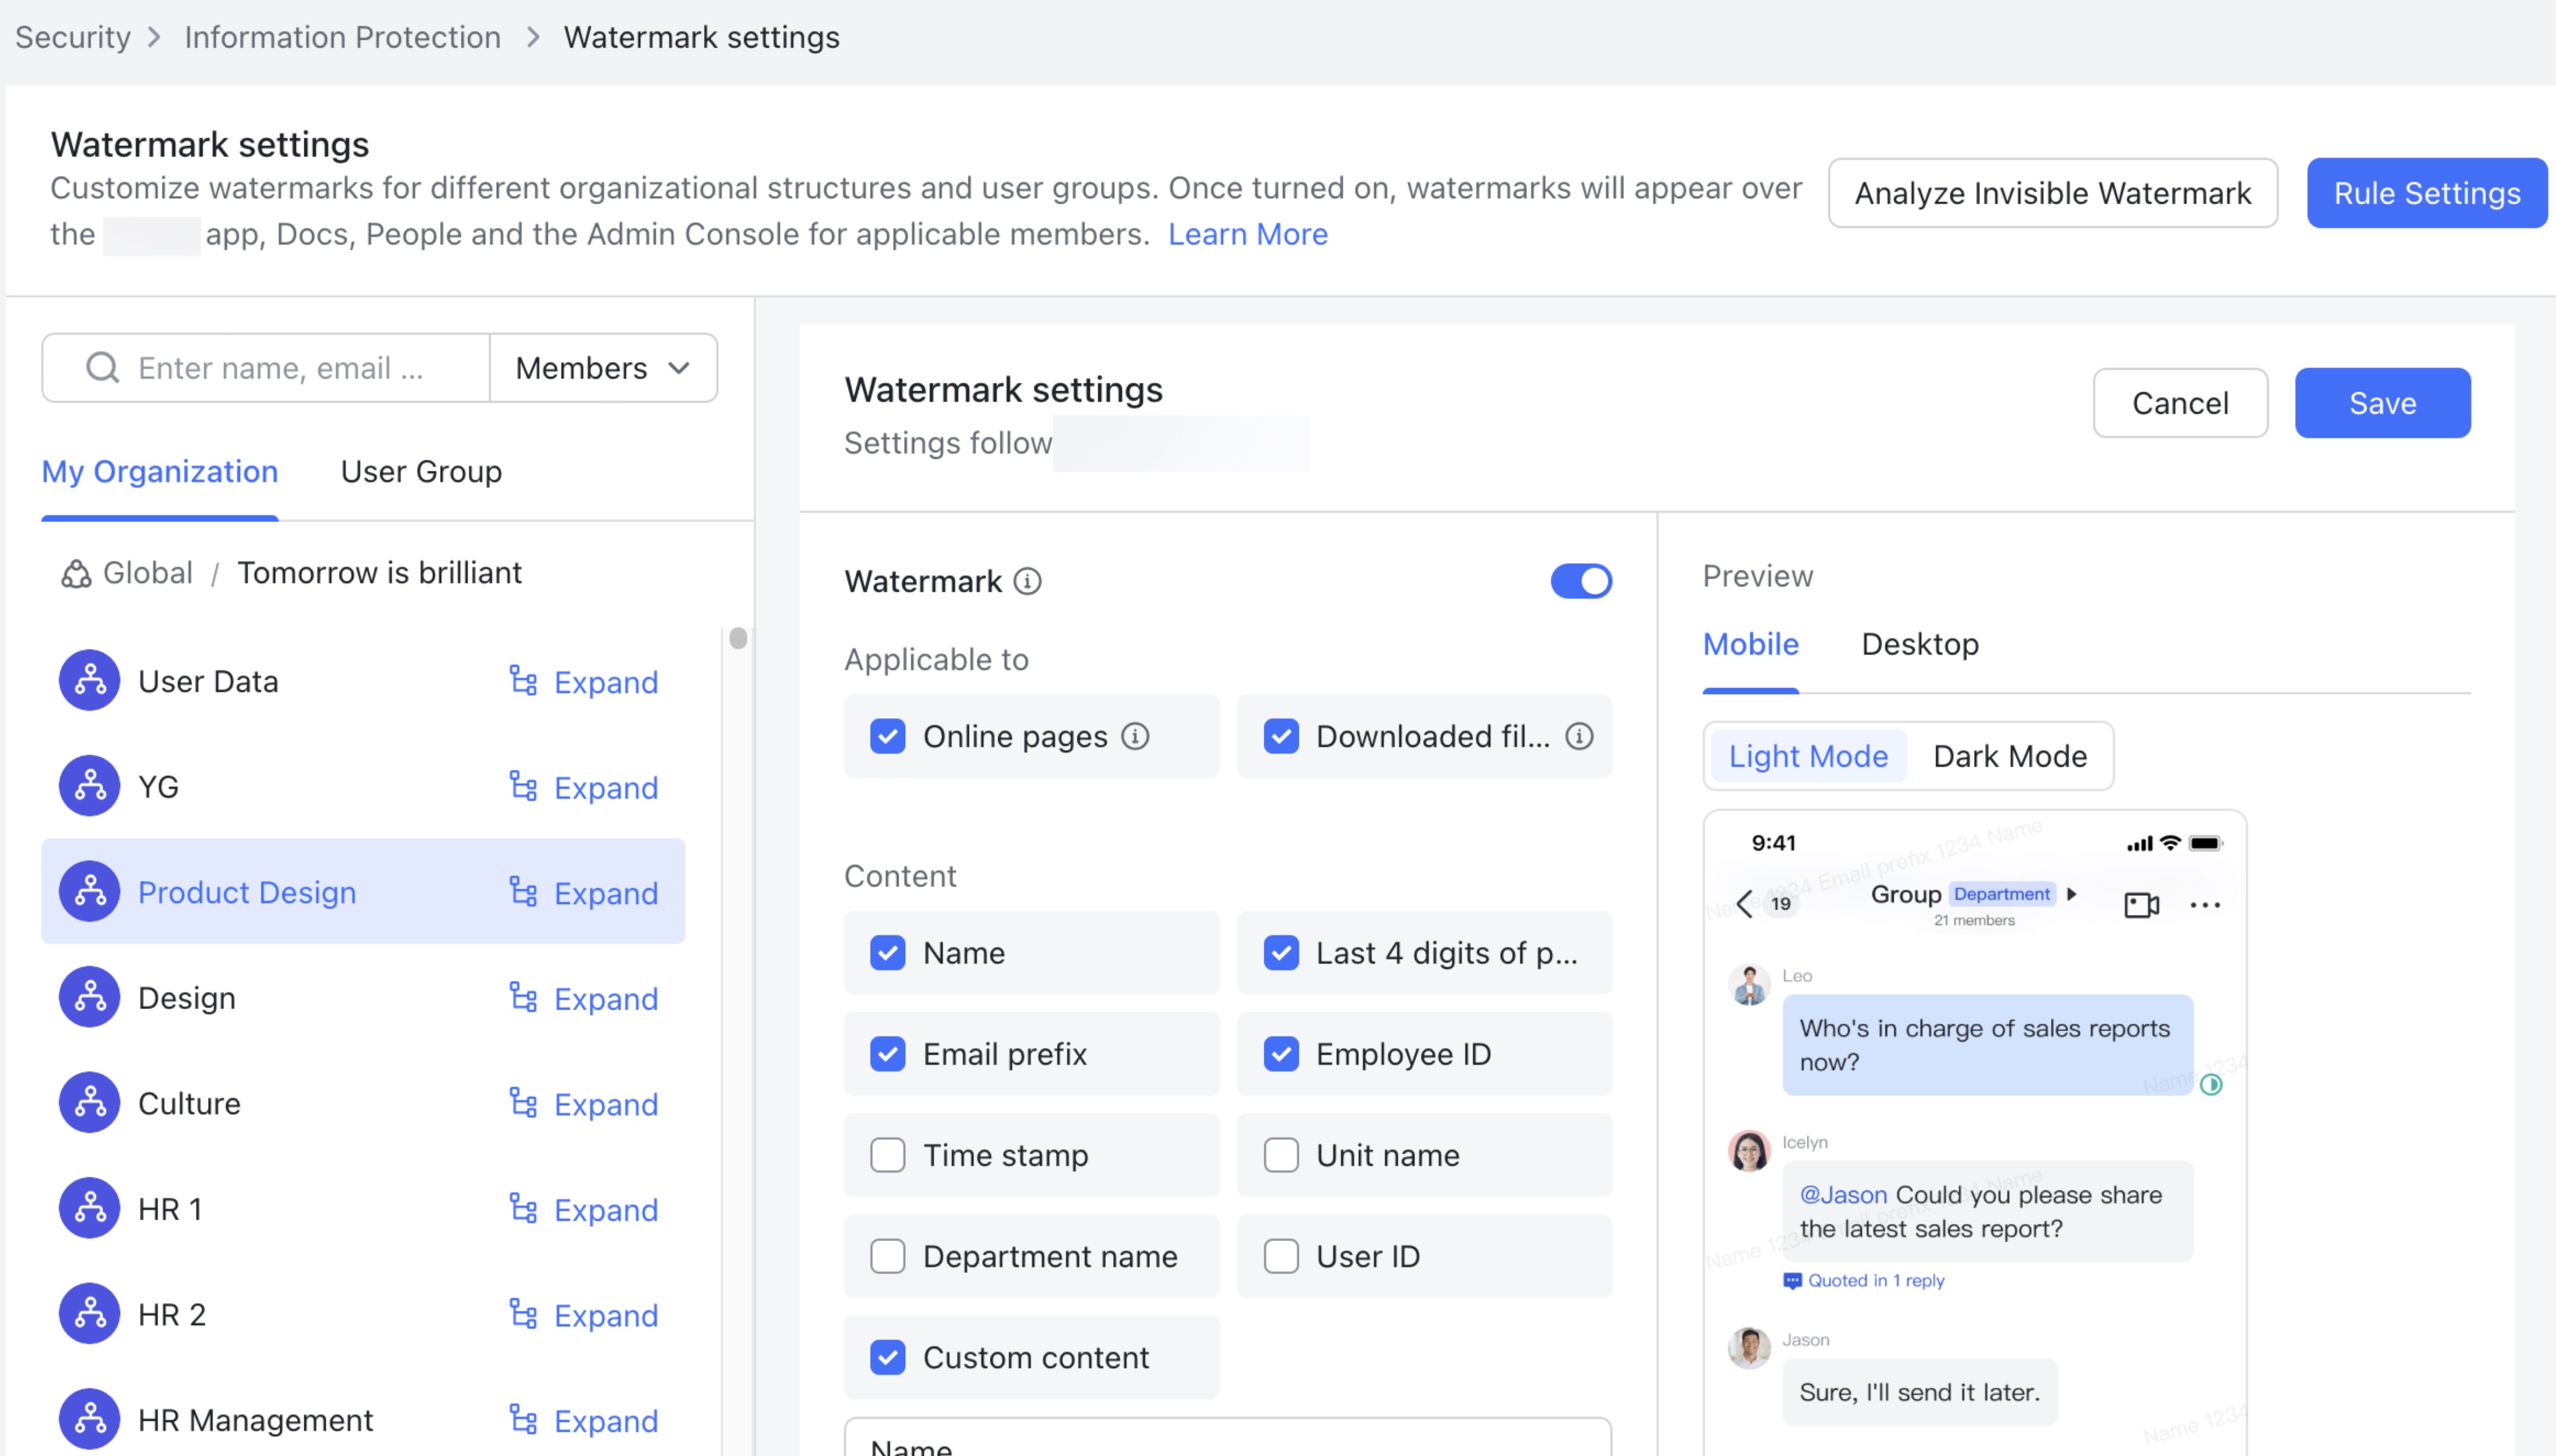2556x1456 pixels.
Task: Click the info icon beside Online pages
Action: (1134, 737)
